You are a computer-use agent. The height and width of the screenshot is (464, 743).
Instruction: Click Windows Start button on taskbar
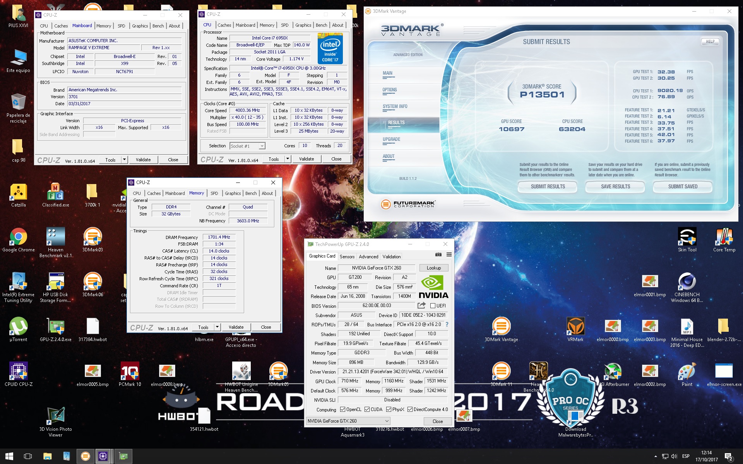9,456
